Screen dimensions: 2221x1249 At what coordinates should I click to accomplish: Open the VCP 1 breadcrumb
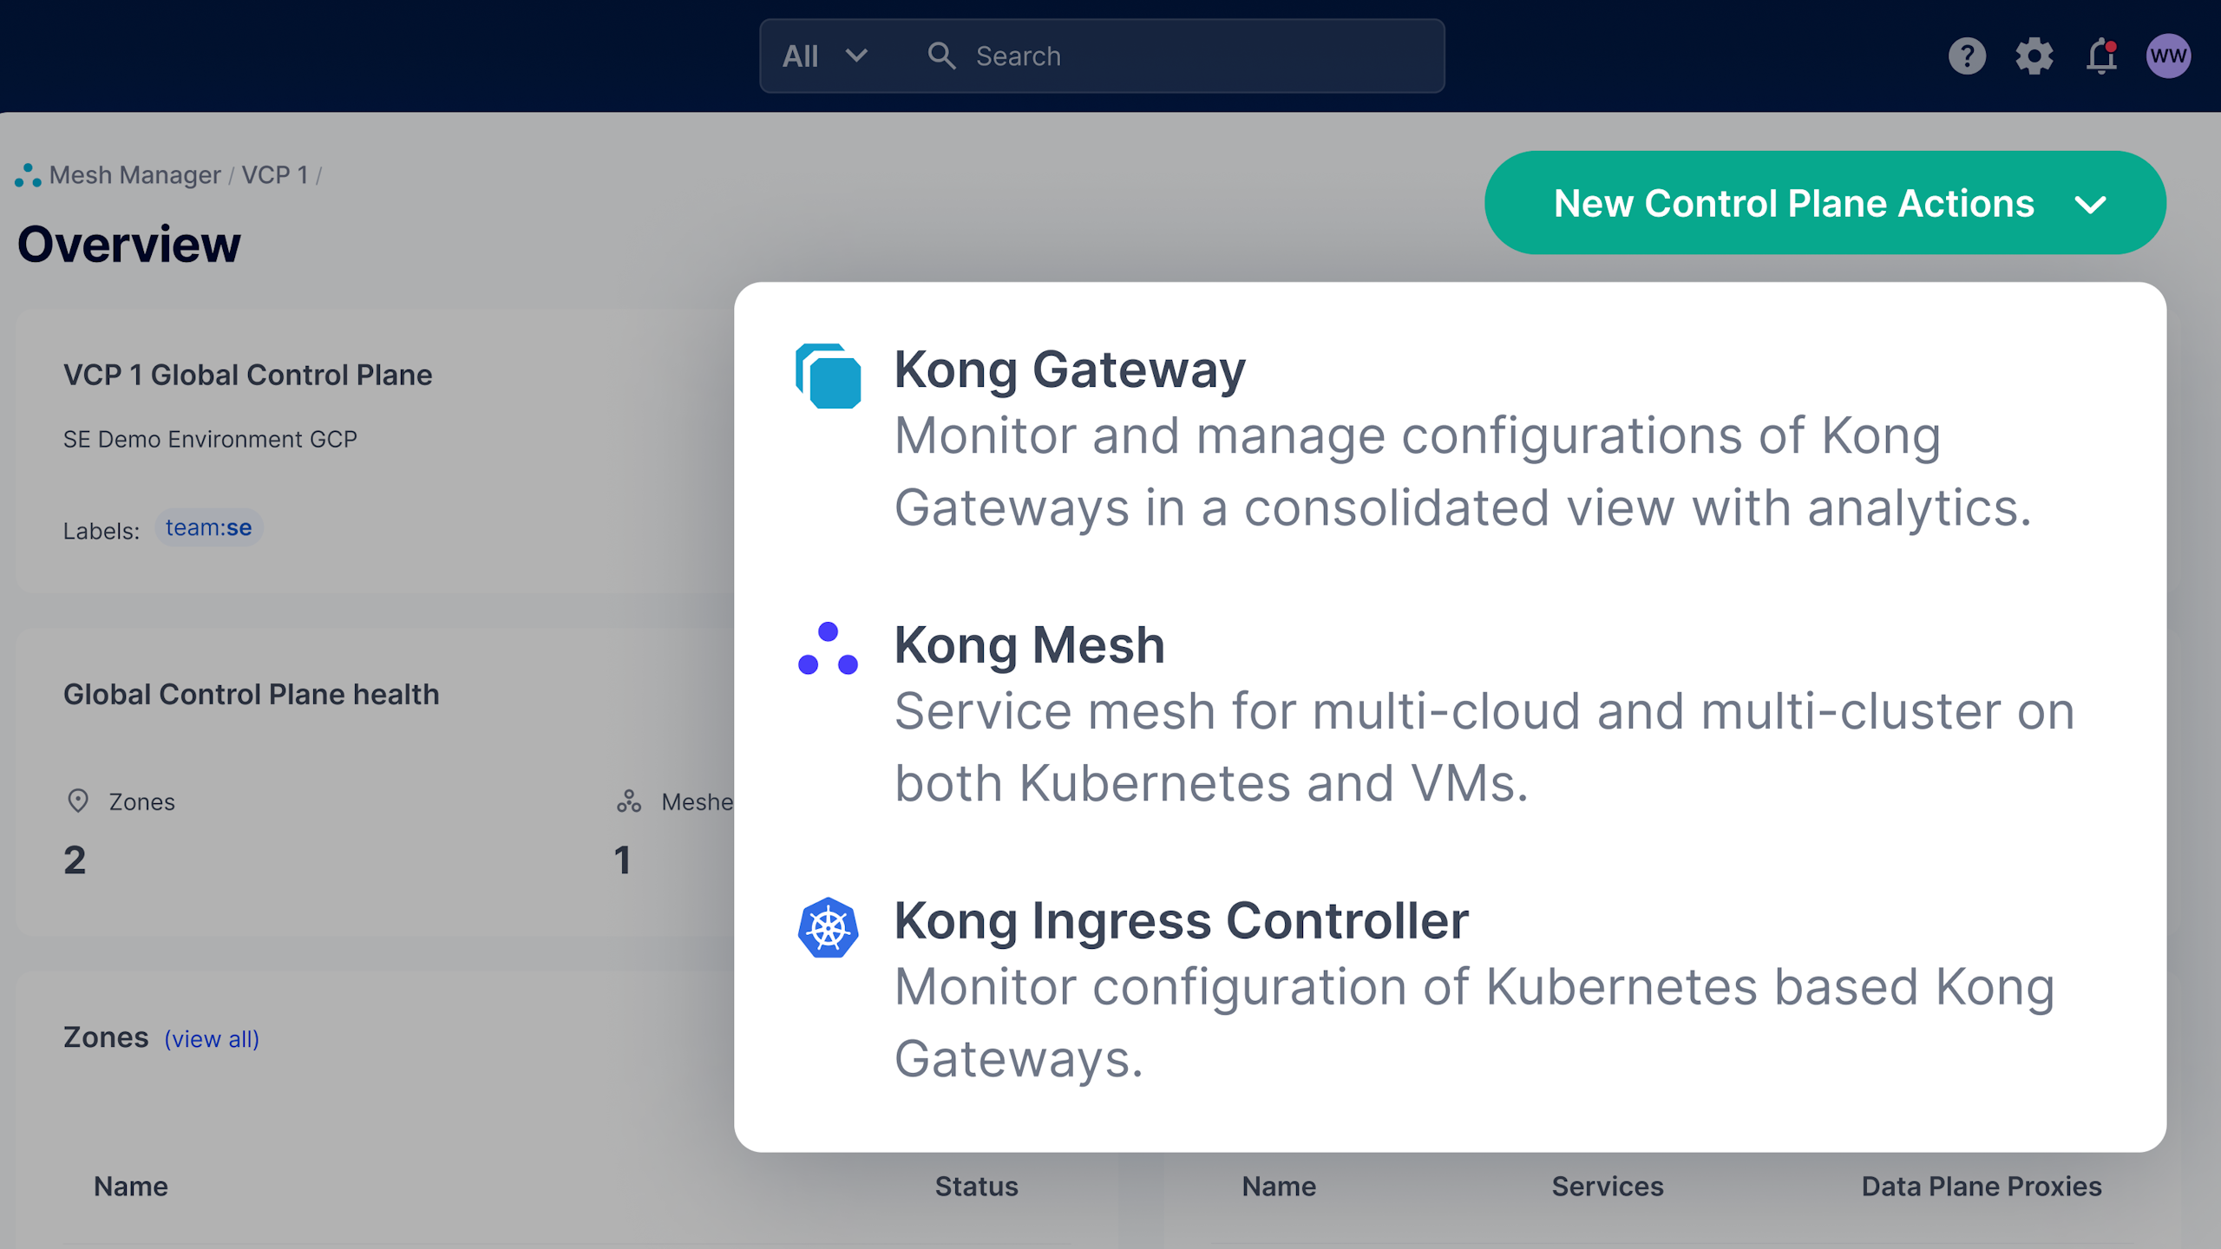[274, 175]
